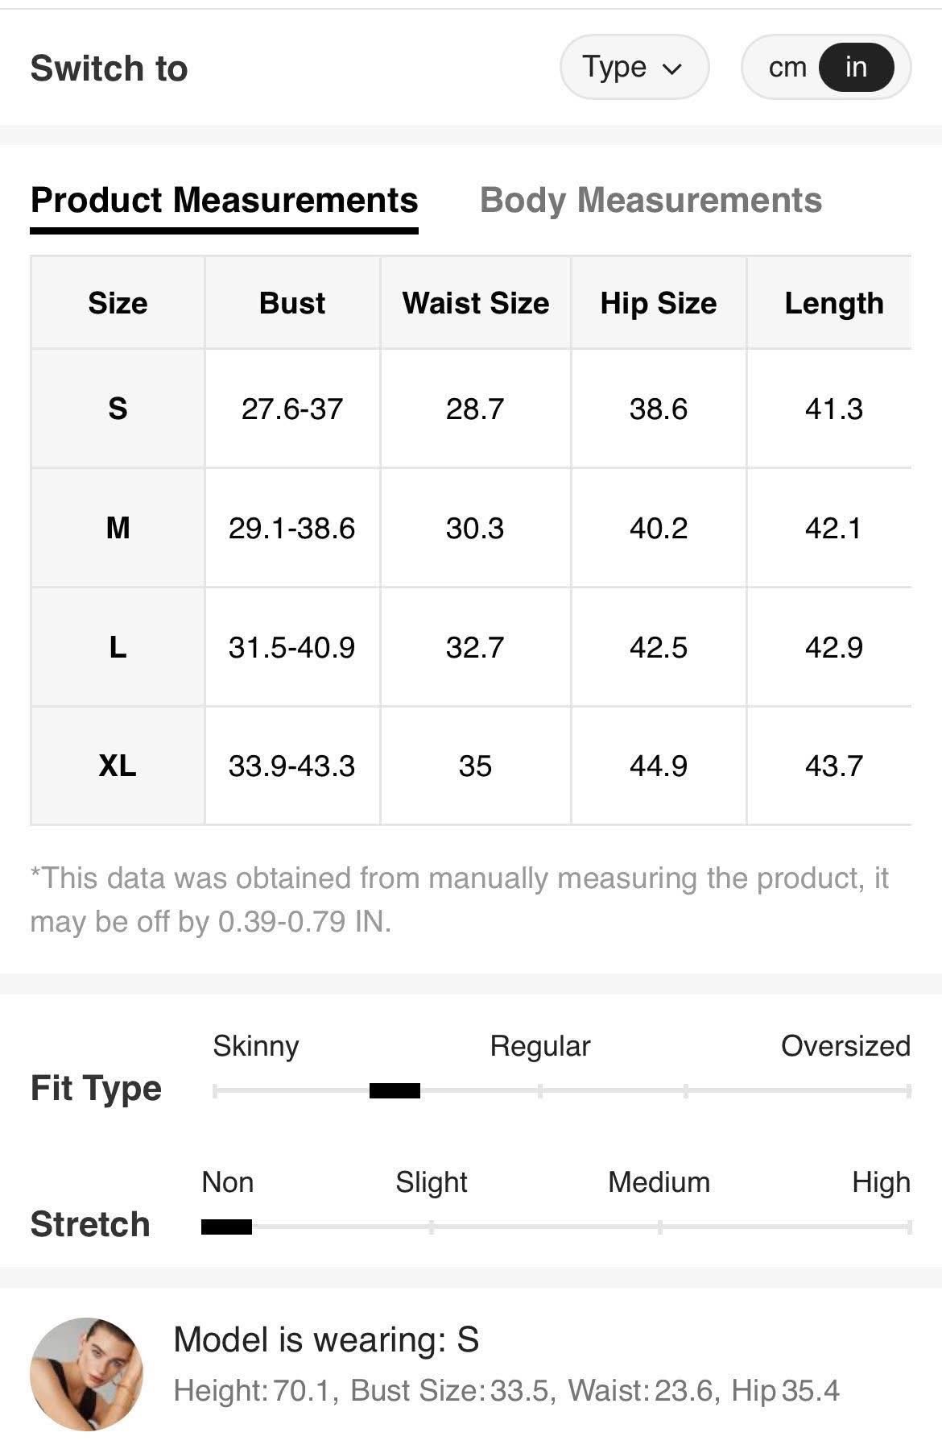Select the in unit option
The height and width of the screenshot is (1449, 942).
coord(856,67)
